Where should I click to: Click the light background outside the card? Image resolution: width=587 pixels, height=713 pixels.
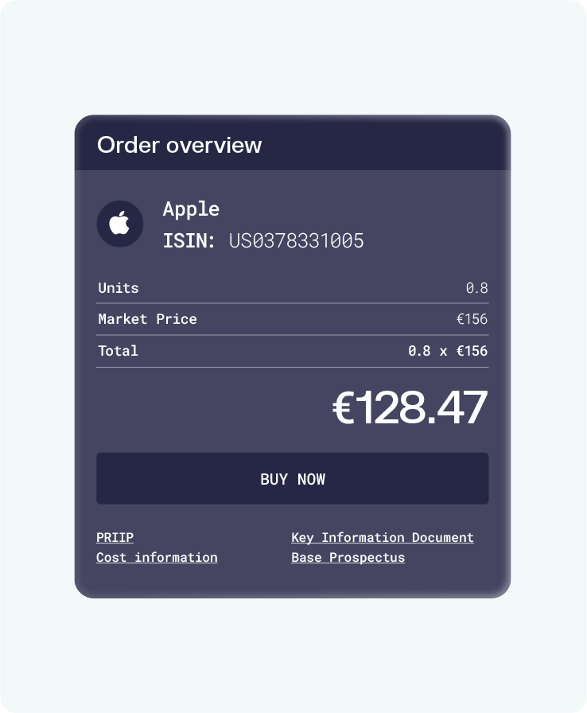293,653
